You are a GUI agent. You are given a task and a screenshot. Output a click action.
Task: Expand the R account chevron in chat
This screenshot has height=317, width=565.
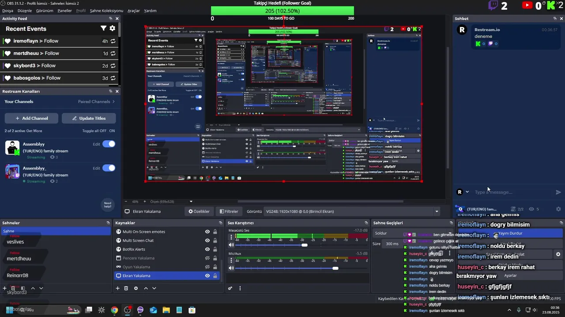(x=467, y=192)
